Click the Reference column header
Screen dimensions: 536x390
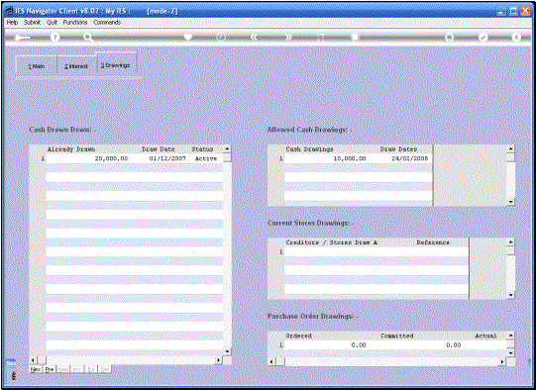coord(433,243)
